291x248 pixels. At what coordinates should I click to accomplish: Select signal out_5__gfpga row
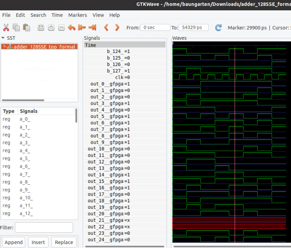pos(125,116)
